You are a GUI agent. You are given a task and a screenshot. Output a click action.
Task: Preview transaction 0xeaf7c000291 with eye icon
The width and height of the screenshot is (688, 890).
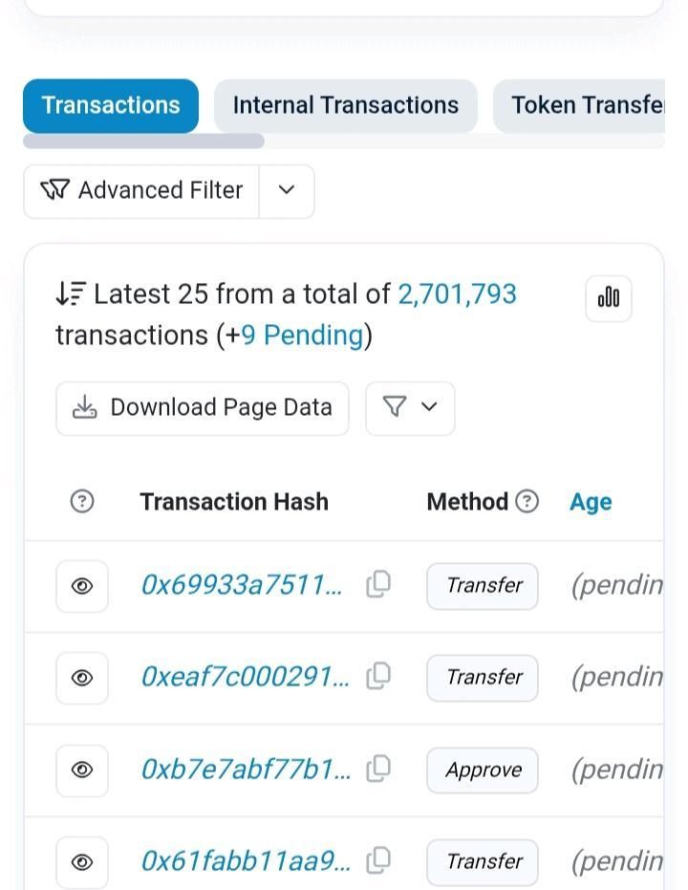pos(82,678)
